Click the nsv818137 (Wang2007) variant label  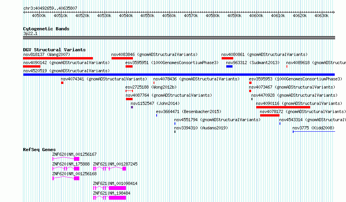(47, 54)
